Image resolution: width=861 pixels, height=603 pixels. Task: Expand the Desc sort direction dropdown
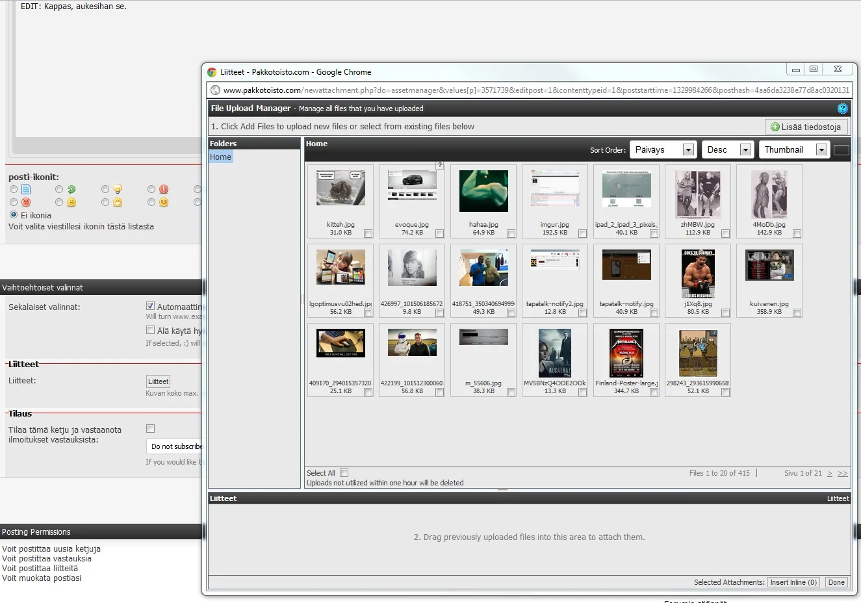click(727, 149)
